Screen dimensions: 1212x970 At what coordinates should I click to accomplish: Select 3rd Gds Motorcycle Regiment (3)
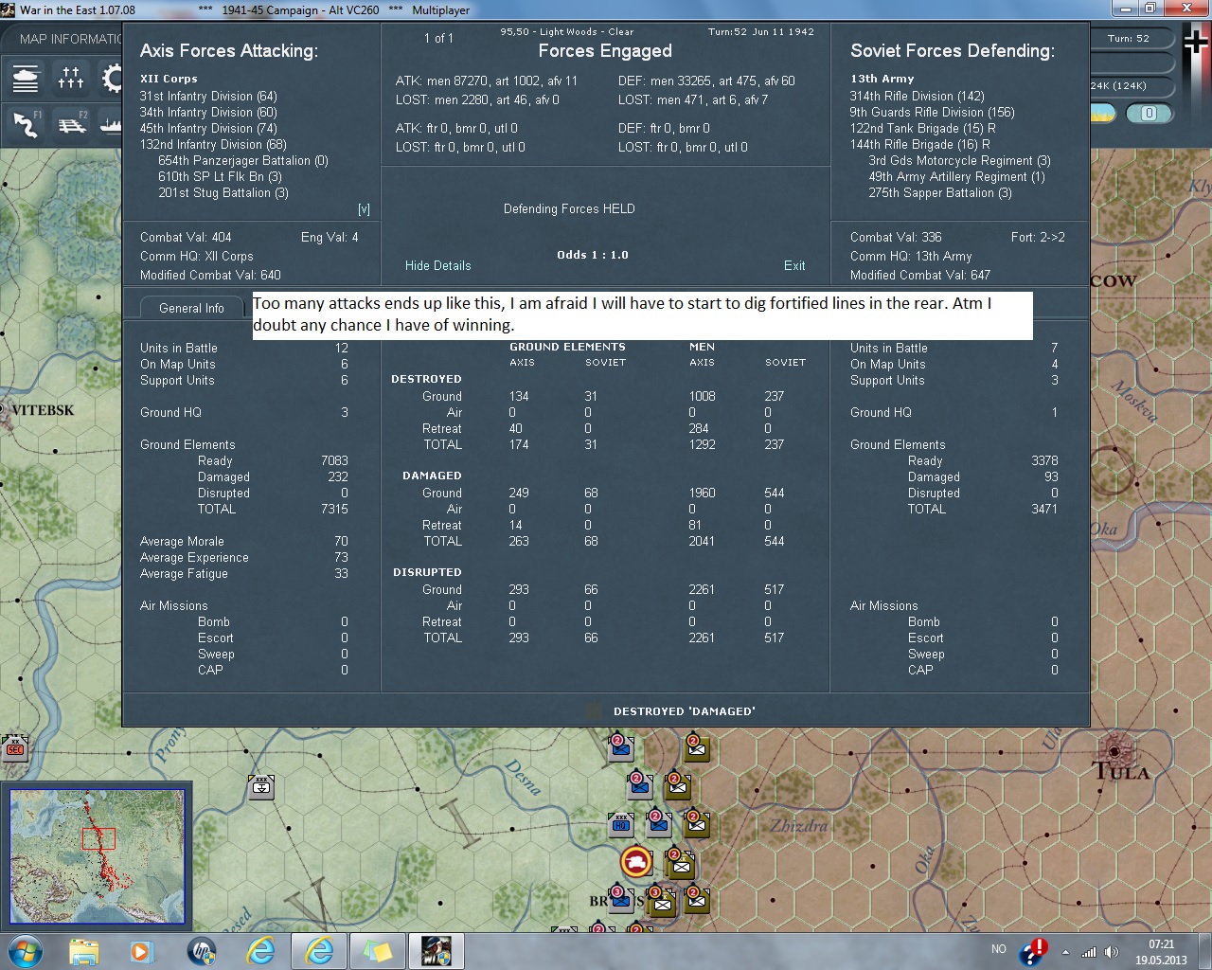tap(959, 161)
